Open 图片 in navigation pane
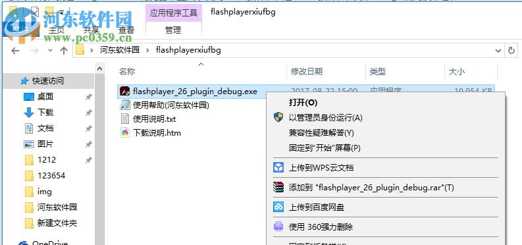Screen dimensions: 522x245 [x=45, y=144]
